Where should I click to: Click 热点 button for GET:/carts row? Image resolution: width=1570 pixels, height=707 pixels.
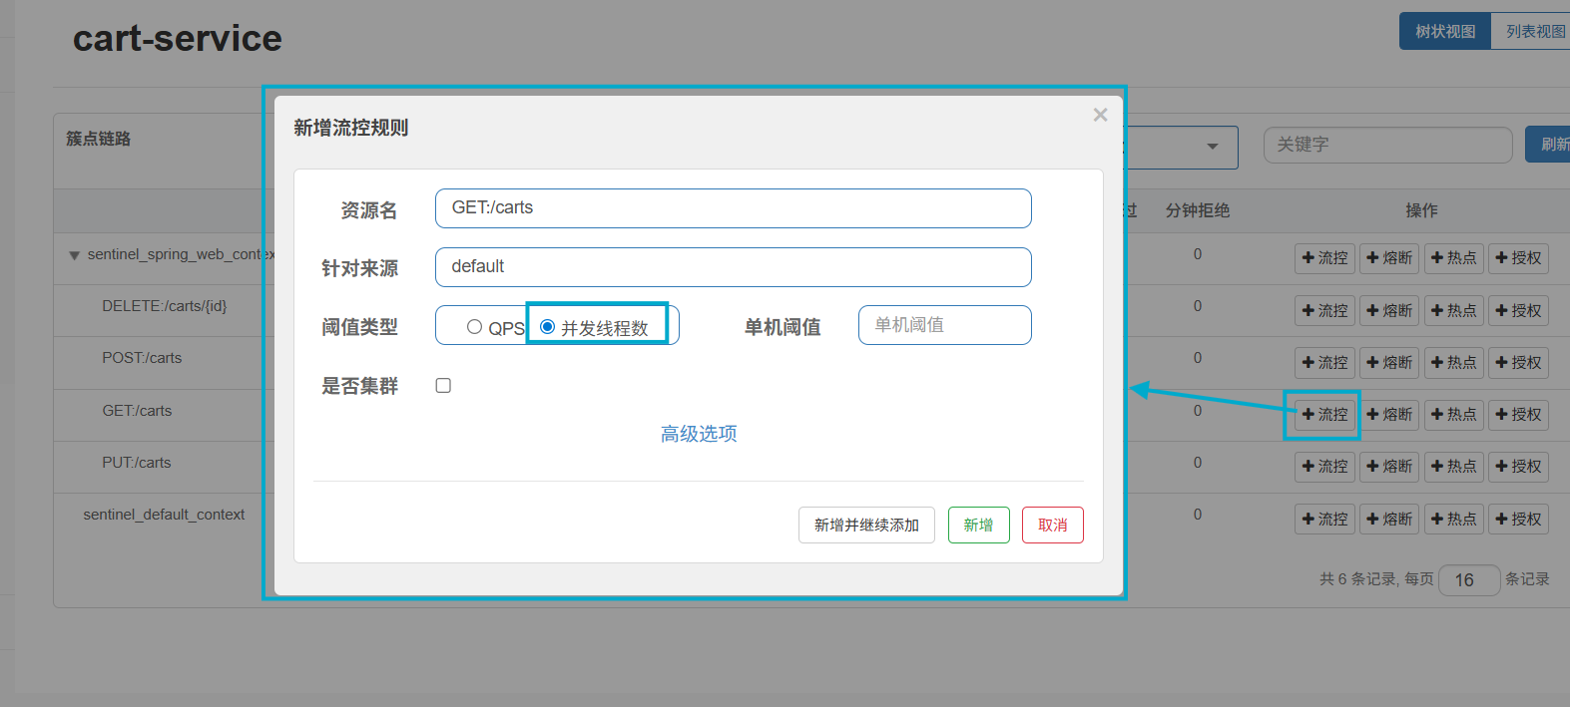(1453, 414)
